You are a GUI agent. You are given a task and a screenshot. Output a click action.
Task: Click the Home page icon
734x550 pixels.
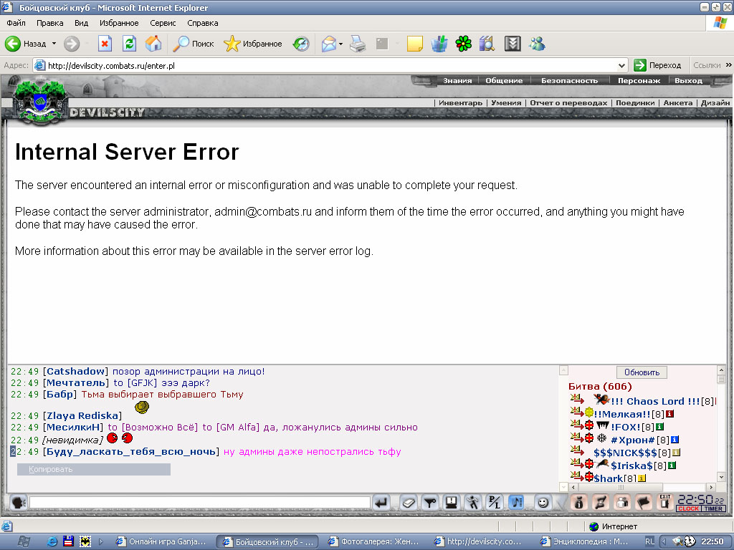(x=153, y=44)
